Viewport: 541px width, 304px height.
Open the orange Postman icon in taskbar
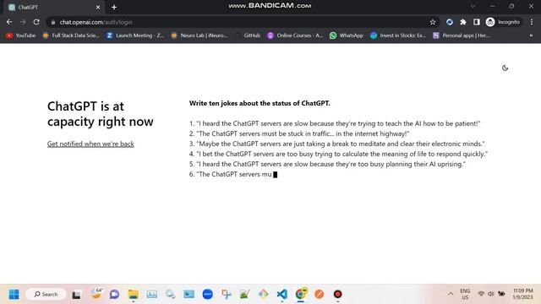click(x=320, y=294)
